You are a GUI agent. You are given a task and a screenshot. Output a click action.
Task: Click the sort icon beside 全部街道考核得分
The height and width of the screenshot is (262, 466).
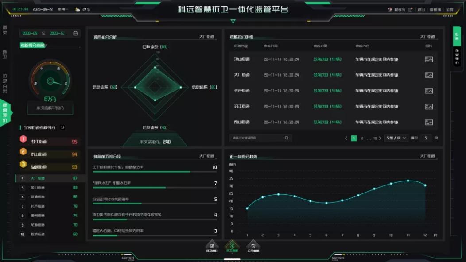(x=62, y=127)
